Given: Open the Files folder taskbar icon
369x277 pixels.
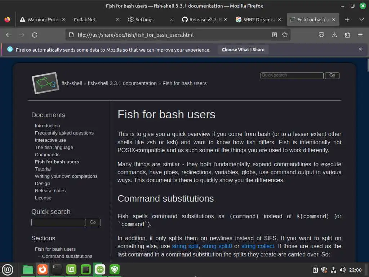Looking at the screenshot, I should coord(28,270).
